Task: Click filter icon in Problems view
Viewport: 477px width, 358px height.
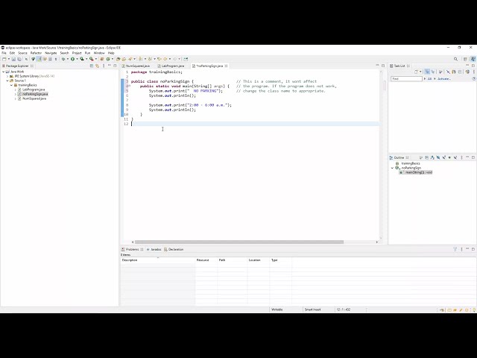Action: [455, 249]
